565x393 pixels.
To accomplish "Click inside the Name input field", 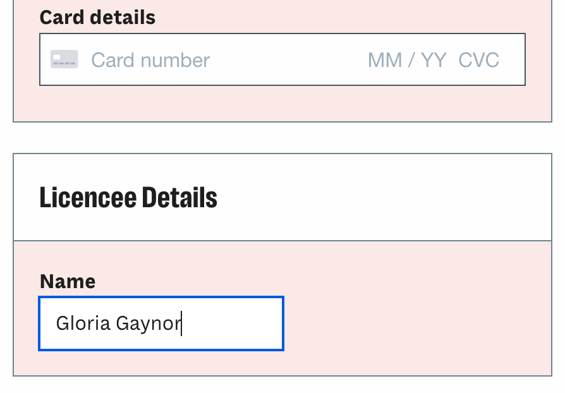I will [x=161, y=323].
